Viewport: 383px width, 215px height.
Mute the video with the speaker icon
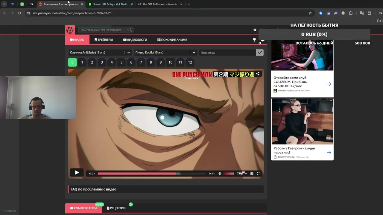[219, 173]
